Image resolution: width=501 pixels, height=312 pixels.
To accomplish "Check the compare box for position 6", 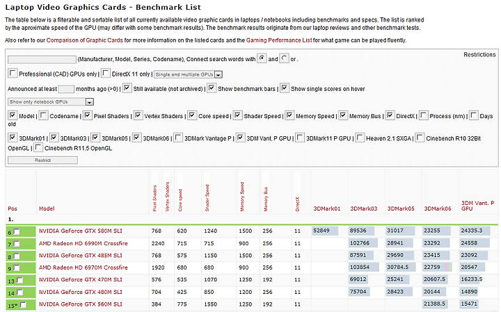I will (16, 231).
